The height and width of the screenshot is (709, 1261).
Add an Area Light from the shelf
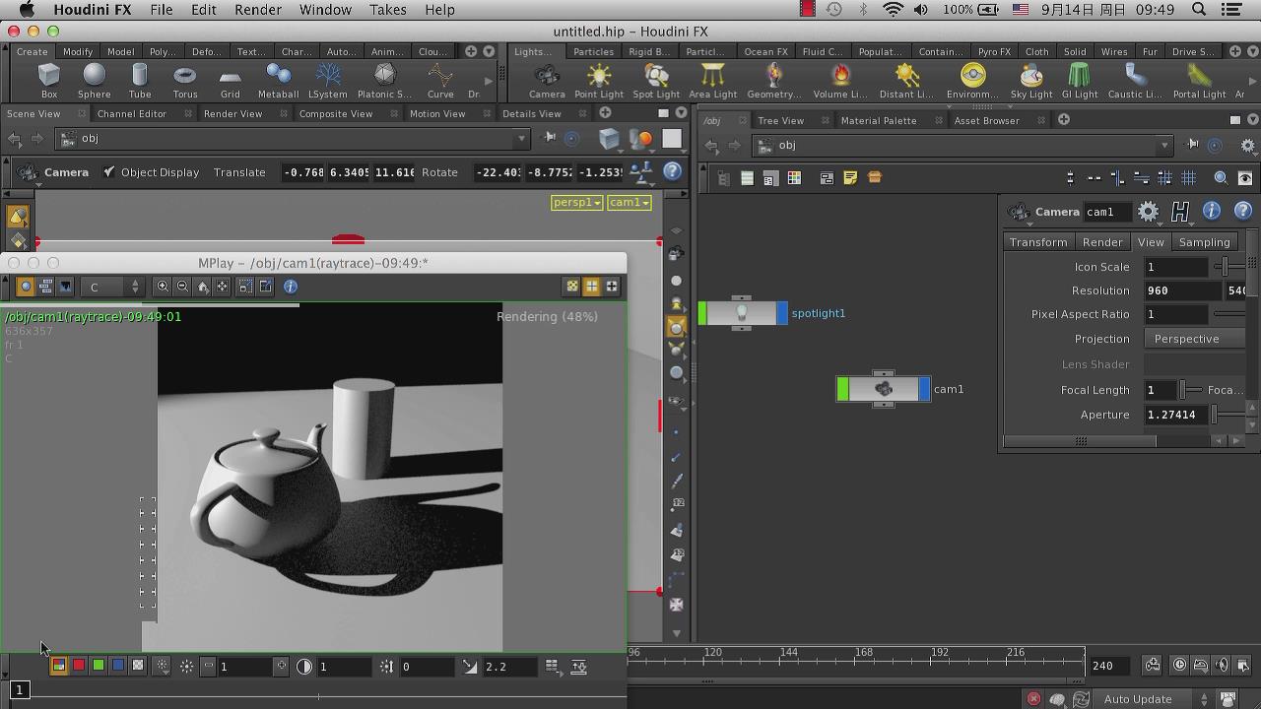point(712,80)
